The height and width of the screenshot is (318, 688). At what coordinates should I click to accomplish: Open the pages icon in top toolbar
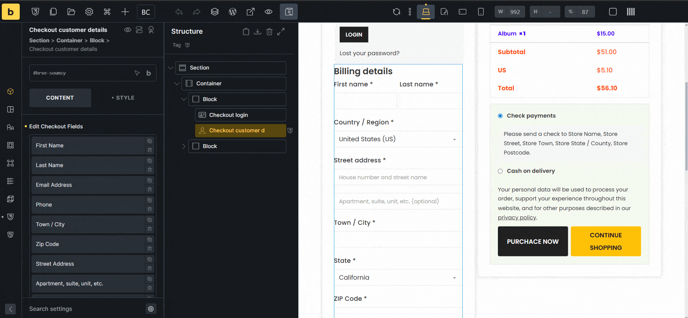coord(53,12)
